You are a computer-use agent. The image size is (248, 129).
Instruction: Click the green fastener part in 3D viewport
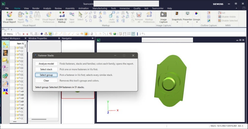pyautogui.click(x=170, y=81)
